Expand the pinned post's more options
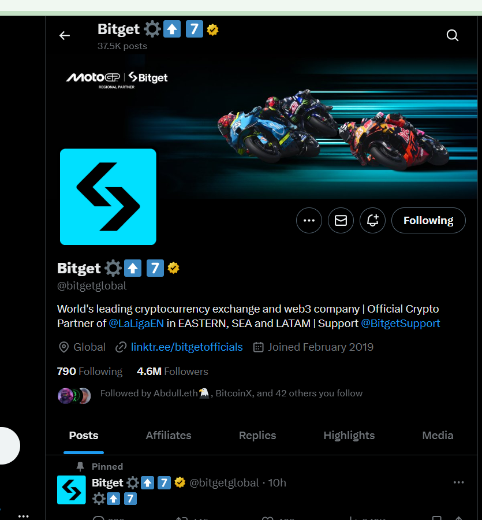Viewport: 482px width, 520px height. (x=458, y=482)
